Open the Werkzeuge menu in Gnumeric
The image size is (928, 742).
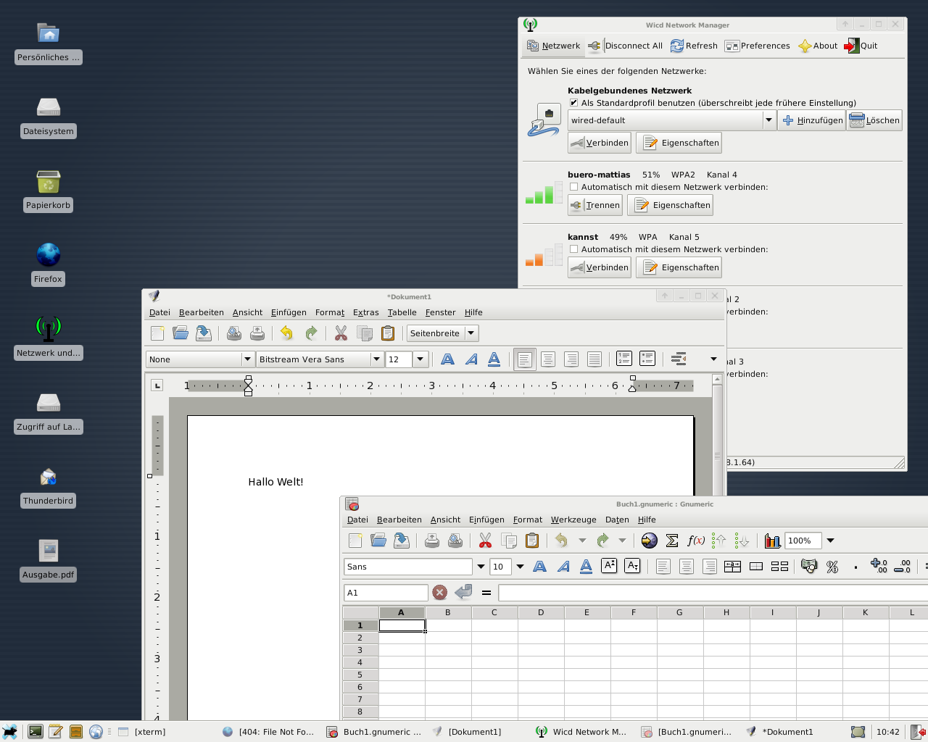(573, 520)
